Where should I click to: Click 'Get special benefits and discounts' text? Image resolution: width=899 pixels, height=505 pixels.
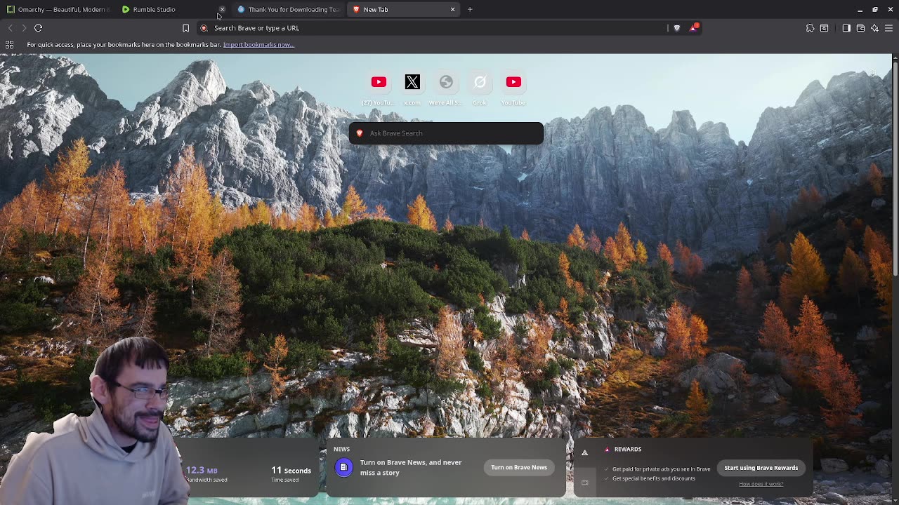pyautogui.click(x=653, y=478)
